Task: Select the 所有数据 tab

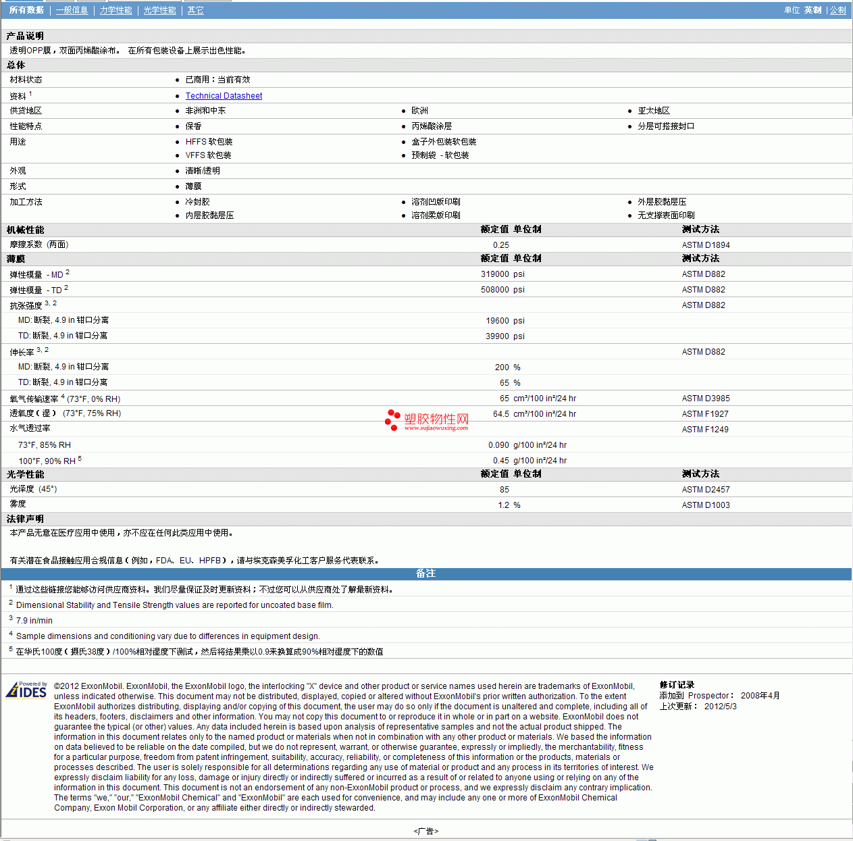Action: click(x=26, y=10)
